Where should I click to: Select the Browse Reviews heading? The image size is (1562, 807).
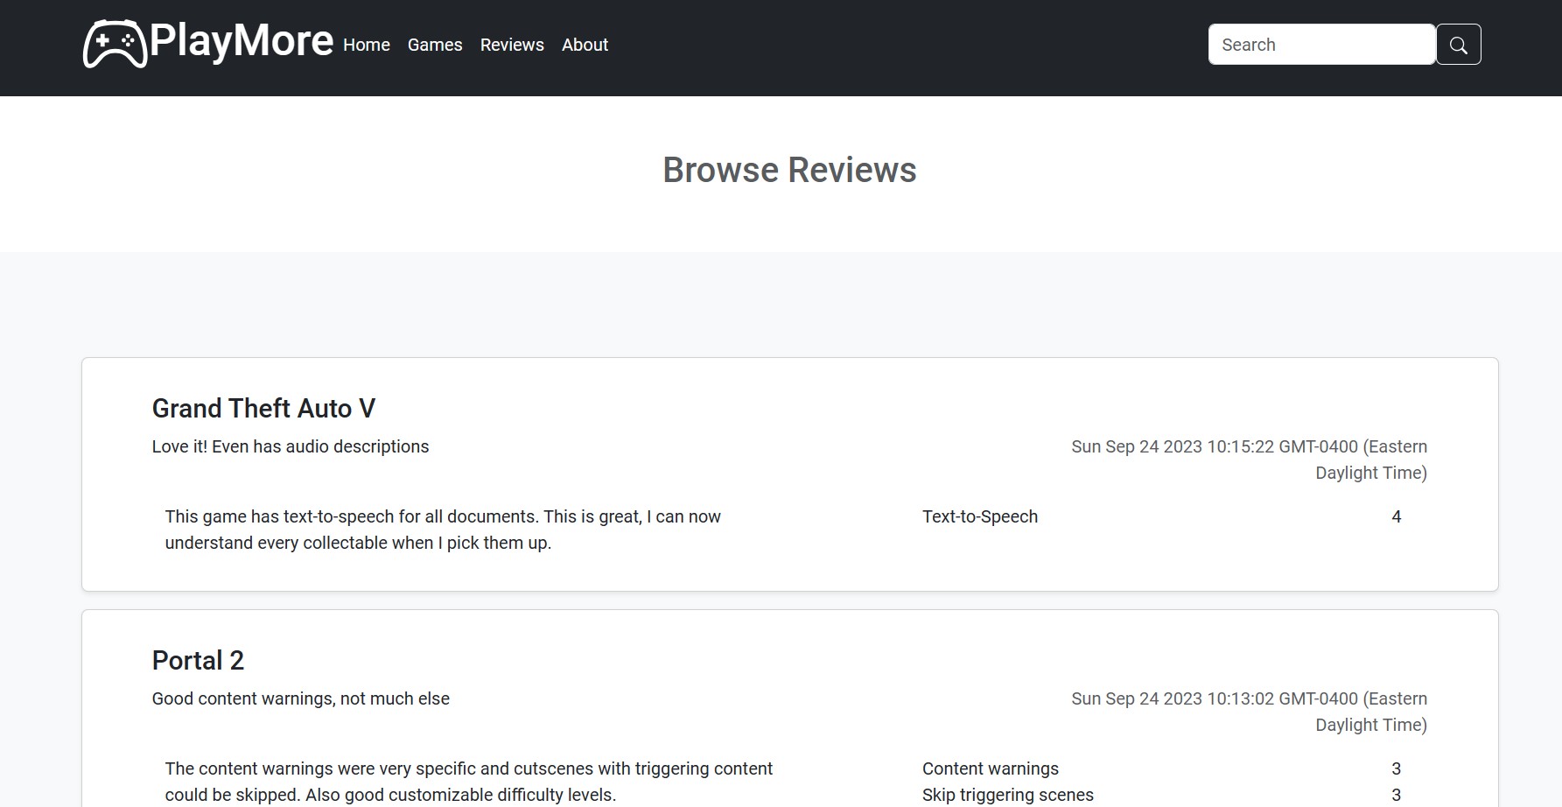[x=789, y=170]
